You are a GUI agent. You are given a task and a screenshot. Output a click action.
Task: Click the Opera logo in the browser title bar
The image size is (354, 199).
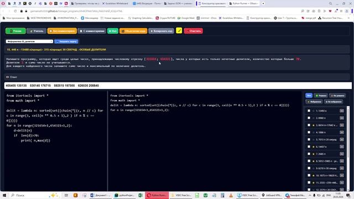tap(3, 3)
